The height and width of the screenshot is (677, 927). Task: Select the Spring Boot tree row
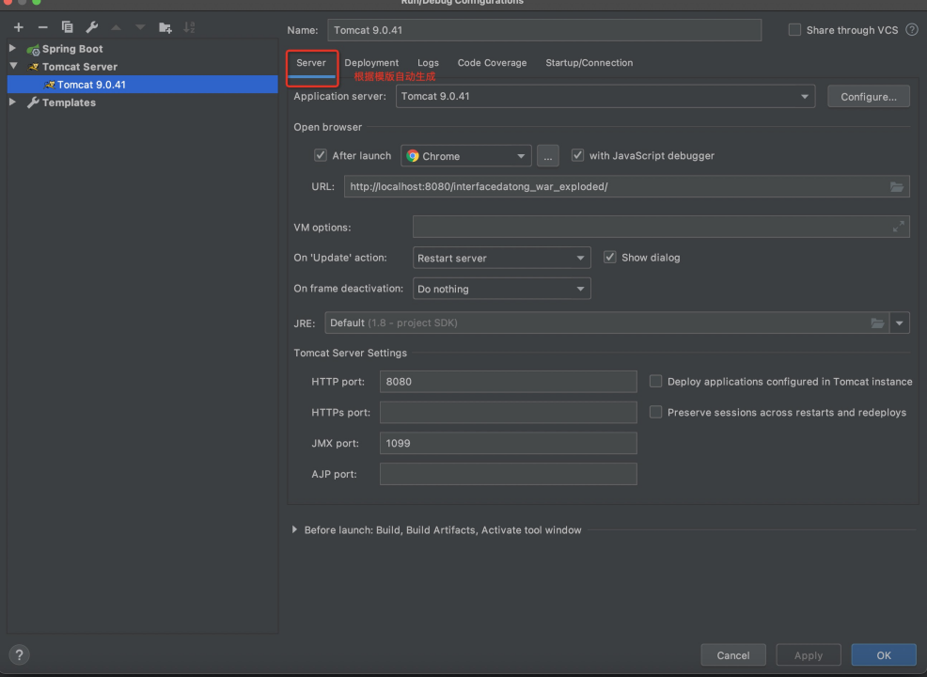[x=143, y=49]
